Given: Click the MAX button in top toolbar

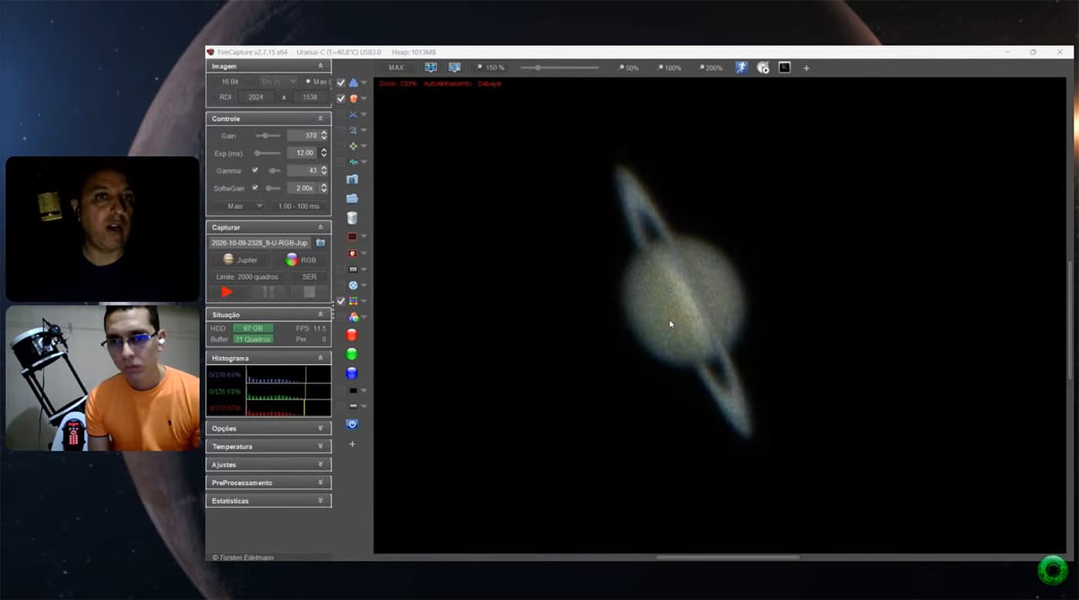Looking at the screenshot, I should (x=396, y=68).
